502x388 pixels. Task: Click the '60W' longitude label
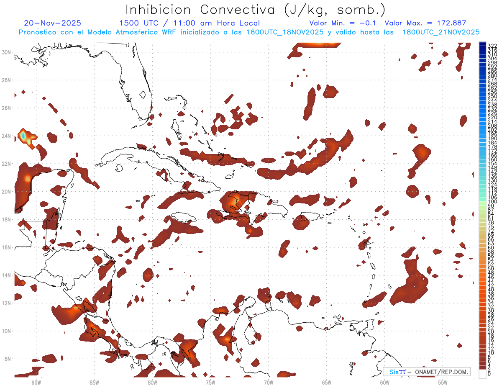coord(385,382)
